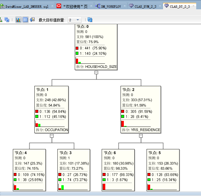Select the CLAS_DT_2_3 tab
Viewport: 201px width, 196px height.
180,6
